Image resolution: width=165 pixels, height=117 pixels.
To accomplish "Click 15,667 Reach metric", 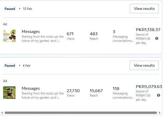I will click(x=96, y=93).
